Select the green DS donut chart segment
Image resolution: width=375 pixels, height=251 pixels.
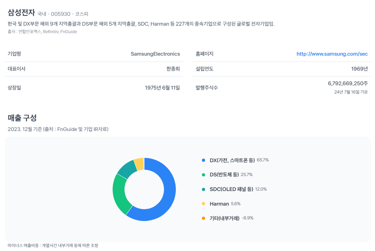tap(120, 195)
